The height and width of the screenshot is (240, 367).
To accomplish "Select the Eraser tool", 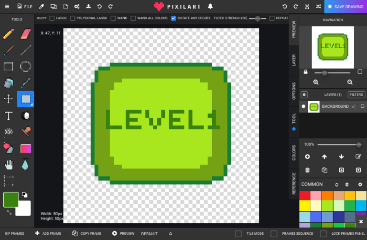I will click(x=25, y=34).
